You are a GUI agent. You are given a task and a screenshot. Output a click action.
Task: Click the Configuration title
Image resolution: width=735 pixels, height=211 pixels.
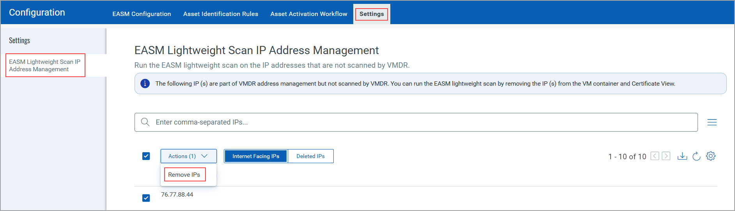tap(37, 12)
